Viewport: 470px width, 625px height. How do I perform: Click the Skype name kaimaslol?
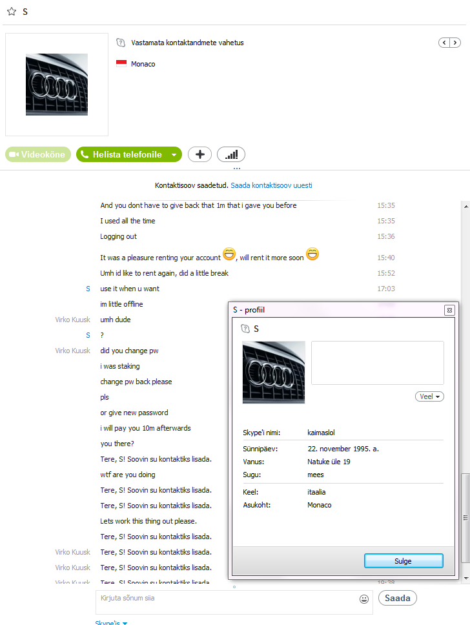pos(321,433)
